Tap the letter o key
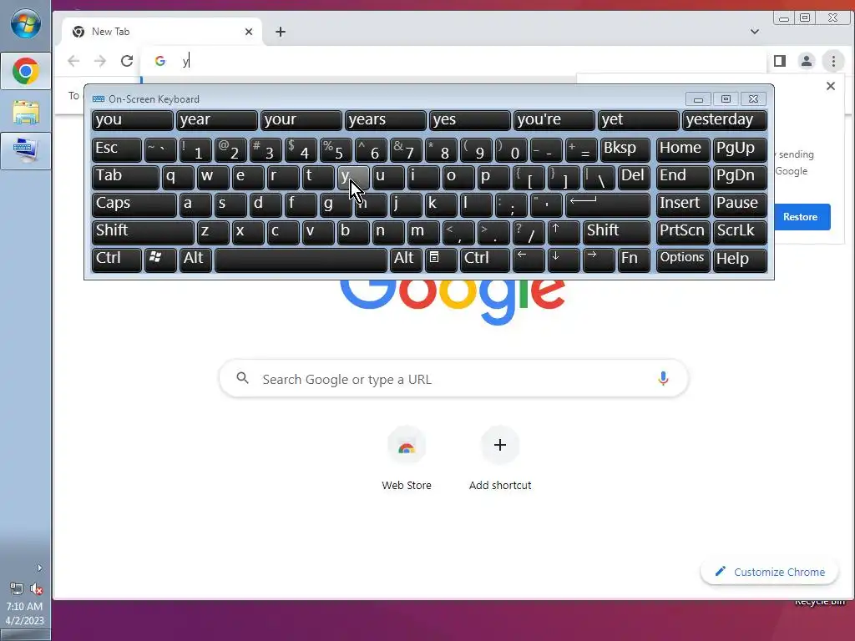 (458, 177)
